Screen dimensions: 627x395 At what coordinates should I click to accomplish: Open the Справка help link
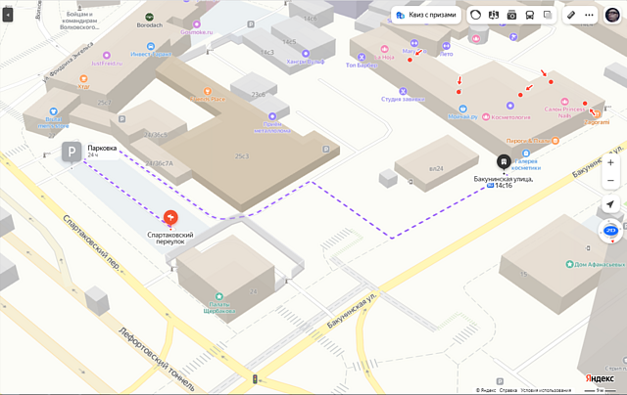point(507,389)
